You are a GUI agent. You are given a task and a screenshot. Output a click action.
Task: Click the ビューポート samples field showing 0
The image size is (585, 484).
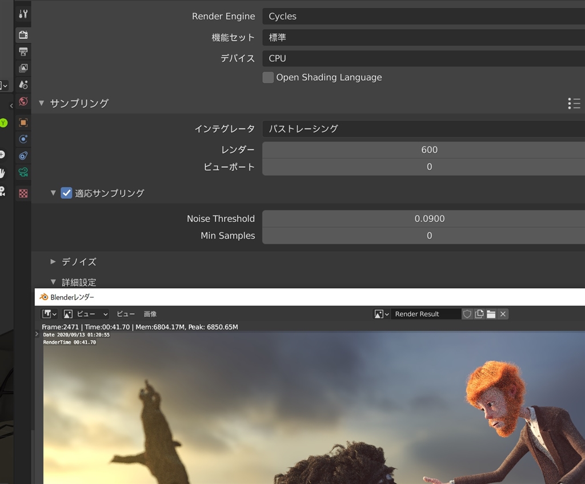pos(423,167)
